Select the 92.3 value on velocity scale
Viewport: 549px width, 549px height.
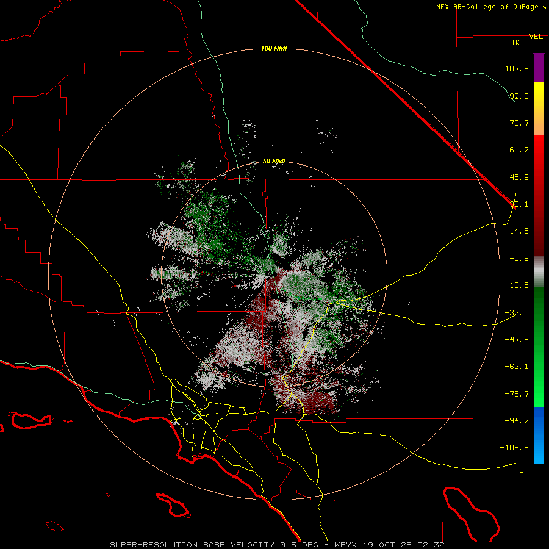pyautogui.click(x=519, y=96)
